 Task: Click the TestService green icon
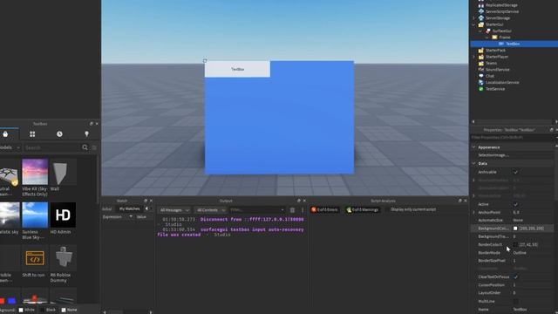coord(481,89)
